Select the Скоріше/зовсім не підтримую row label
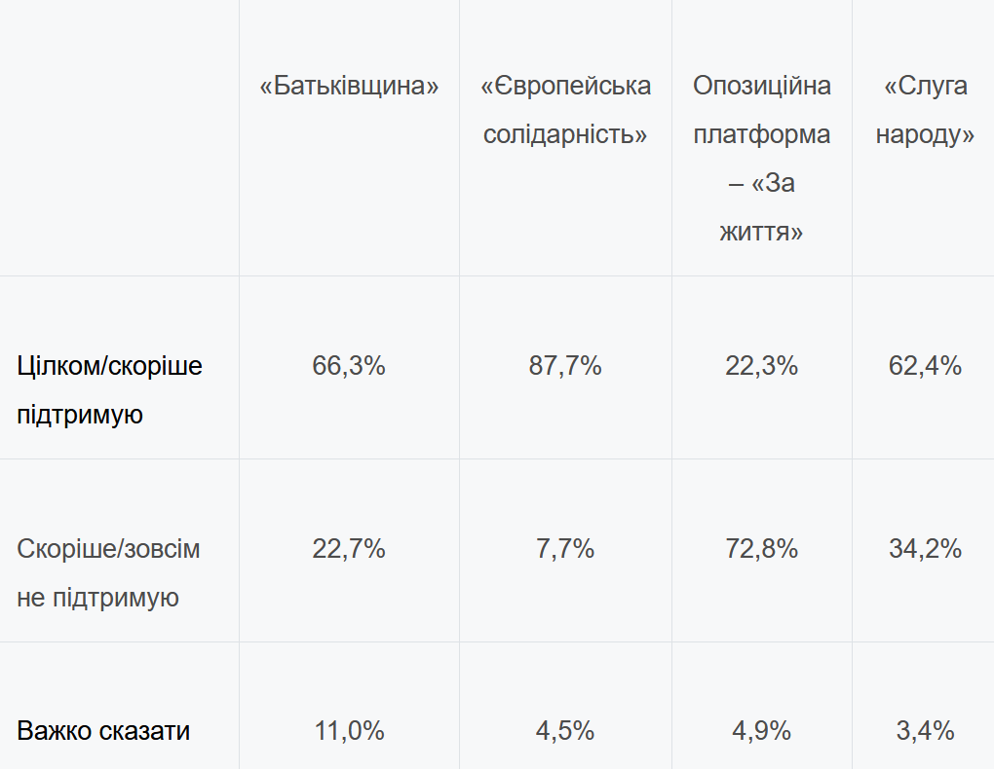The width and height of the screenshot is (994, 769). pyautogui.click(x=108, y=573)
